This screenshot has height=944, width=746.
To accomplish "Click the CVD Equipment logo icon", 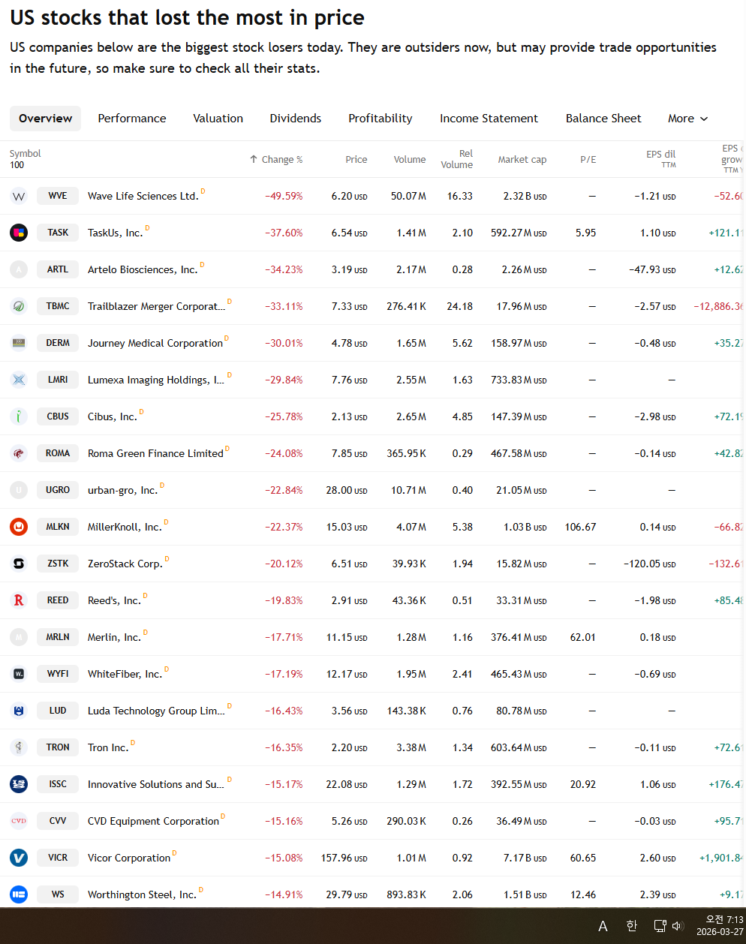I will [19, 821].
